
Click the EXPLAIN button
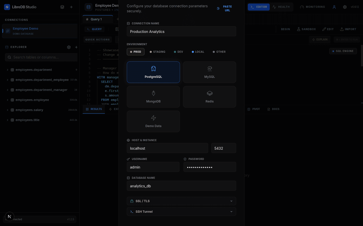coord(320,40)
